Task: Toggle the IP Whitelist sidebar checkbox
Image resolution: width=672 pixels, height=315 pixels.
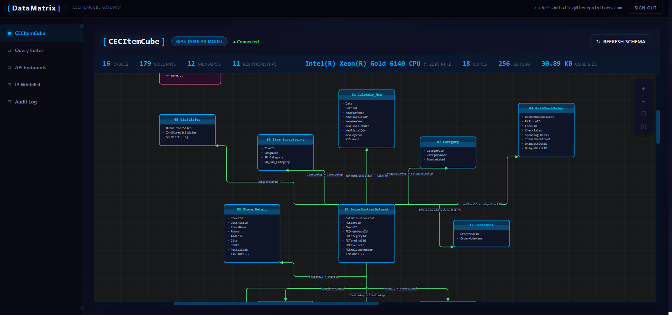Action: tap(9, 84)
